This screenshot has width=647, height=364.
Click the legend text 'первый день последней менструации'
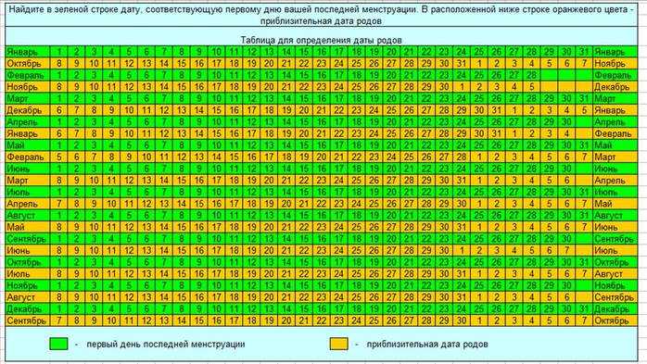(166, 344)
